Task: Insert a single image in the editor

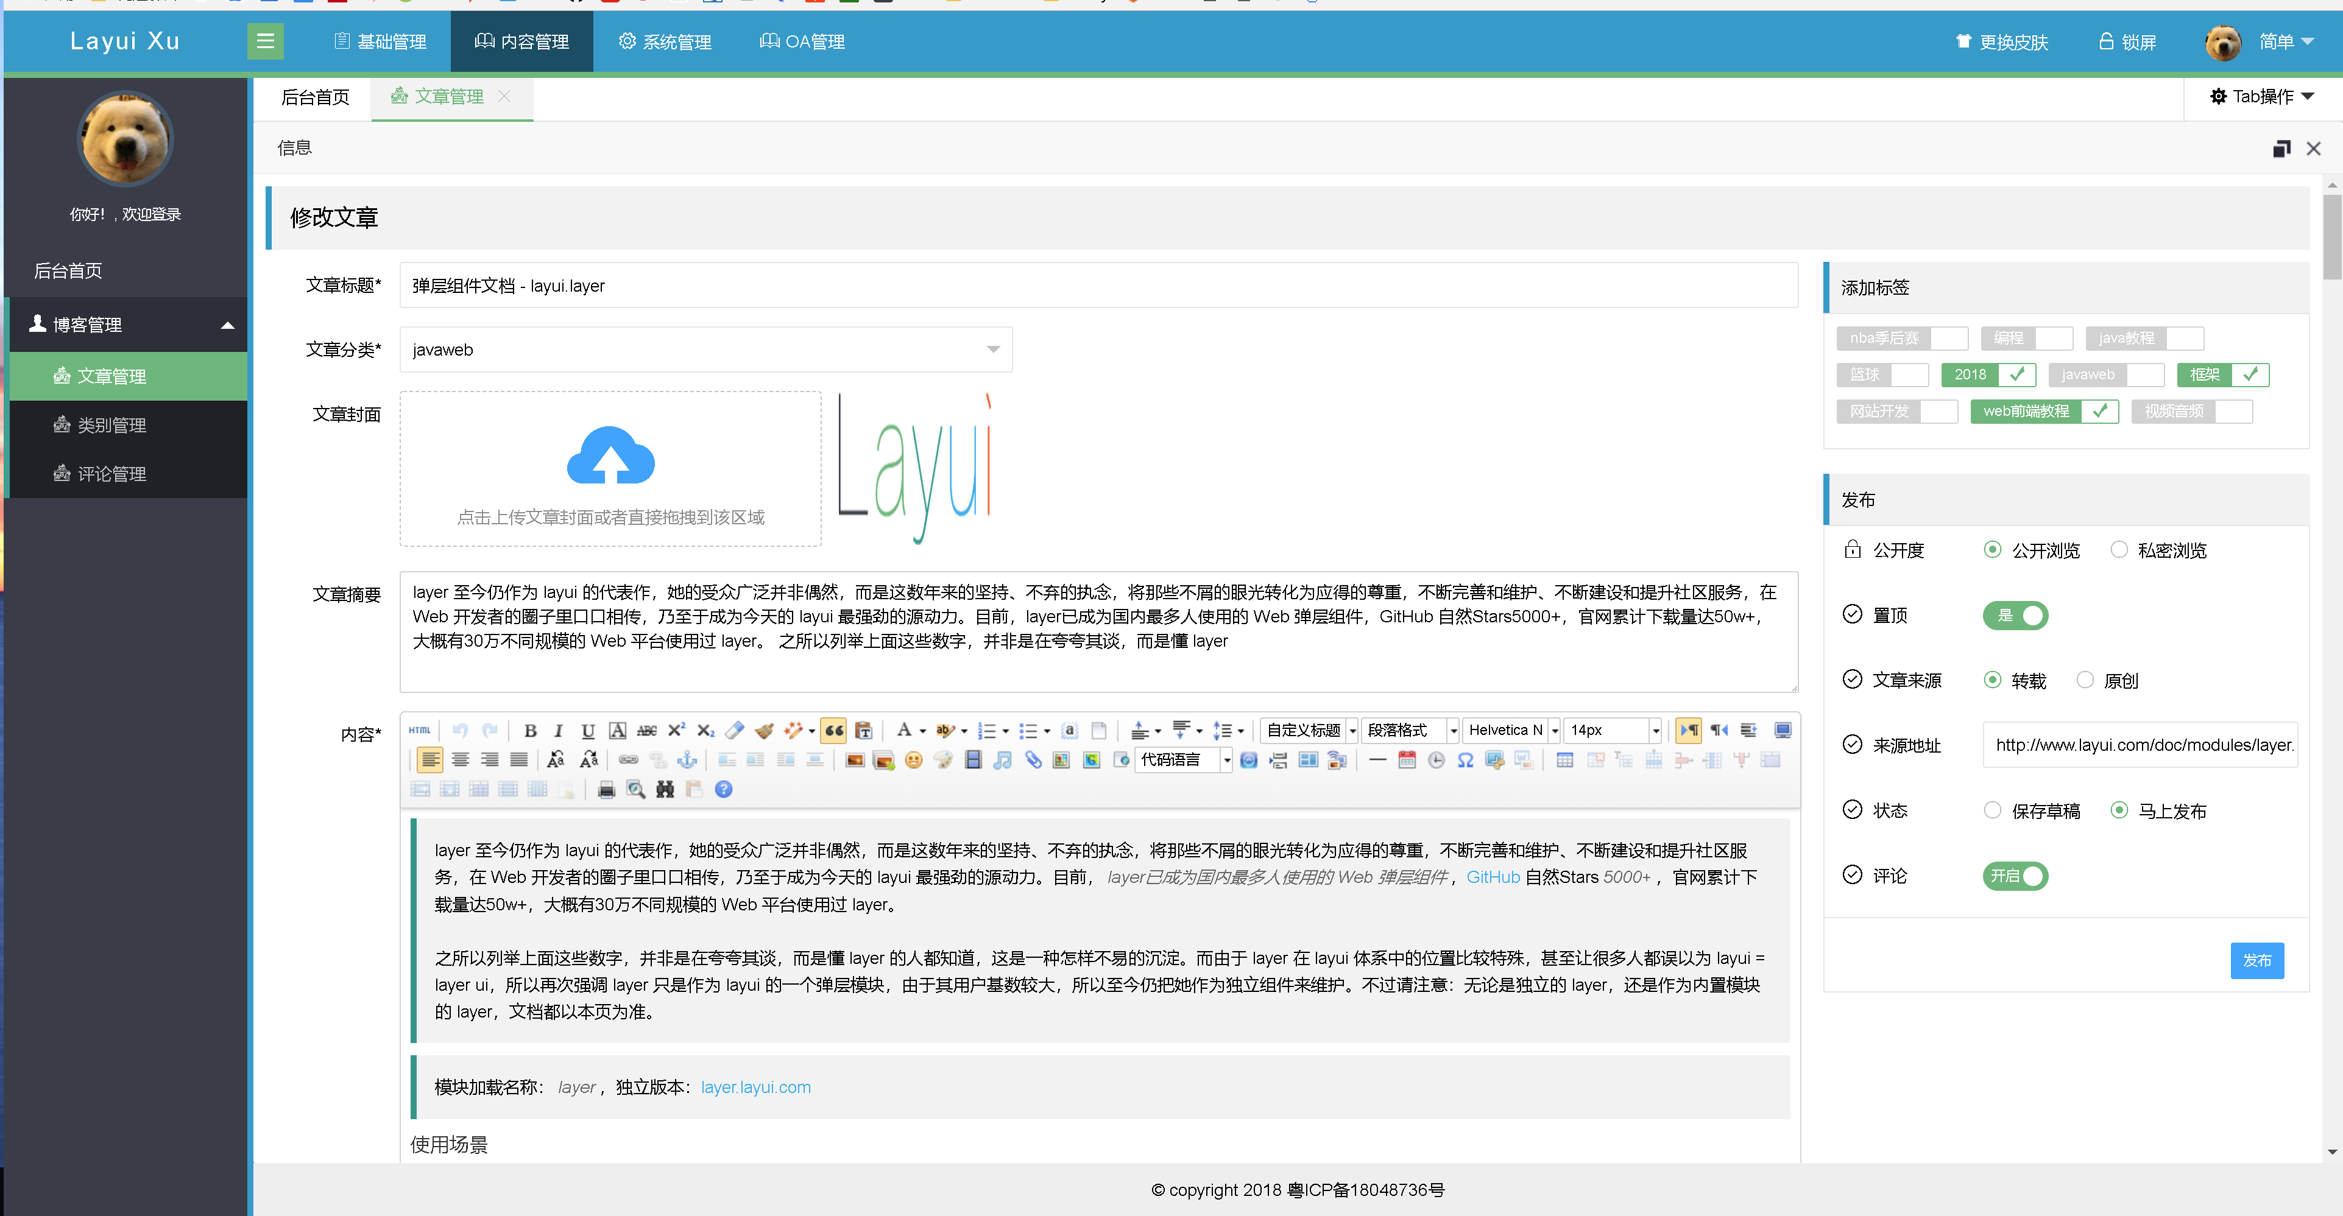Action: click(x=855, y=760)
